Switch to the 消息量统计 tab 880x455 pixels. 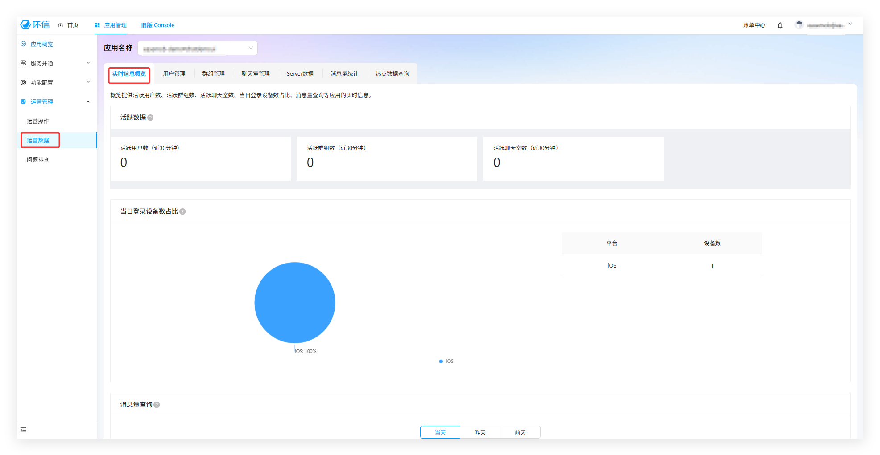tap(344, 74)
